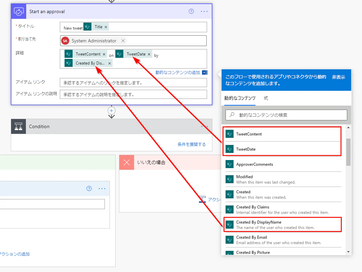This screenshot has width=362, height=272.
Task: Remove TweetContent token from details
Action: [x=104, y=54]
